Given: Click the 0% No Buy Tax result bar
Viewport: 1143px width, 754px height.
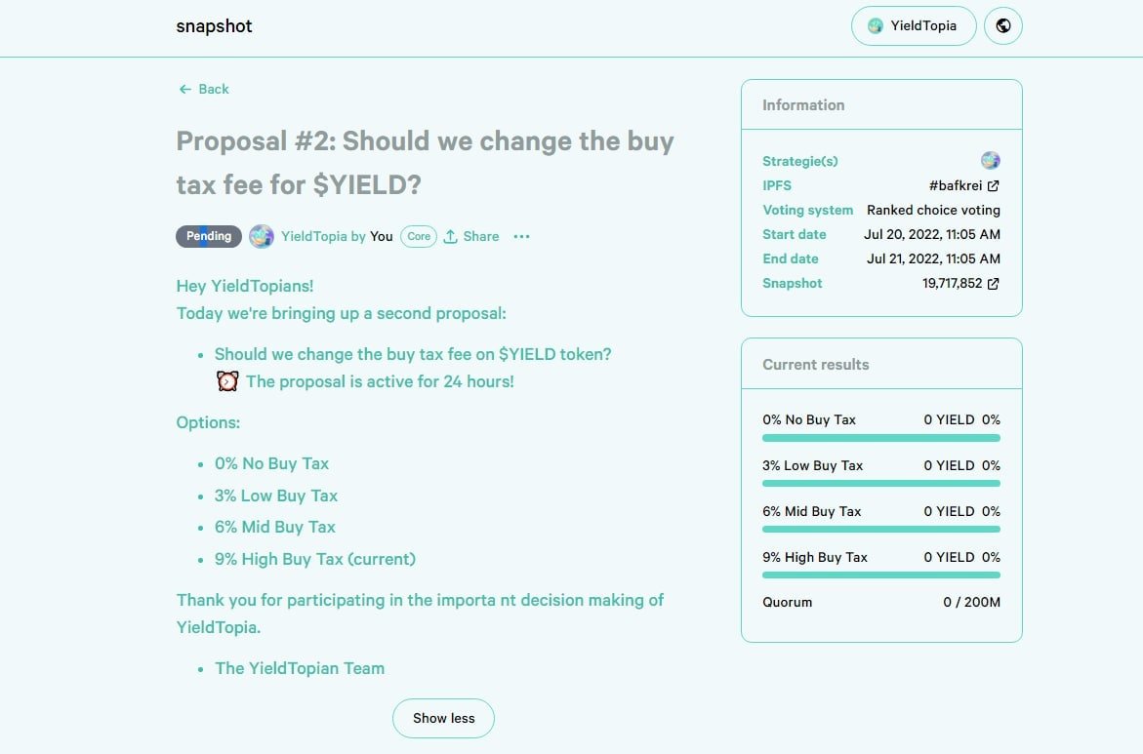Looking at the screenshot, I should click(880, 438).
